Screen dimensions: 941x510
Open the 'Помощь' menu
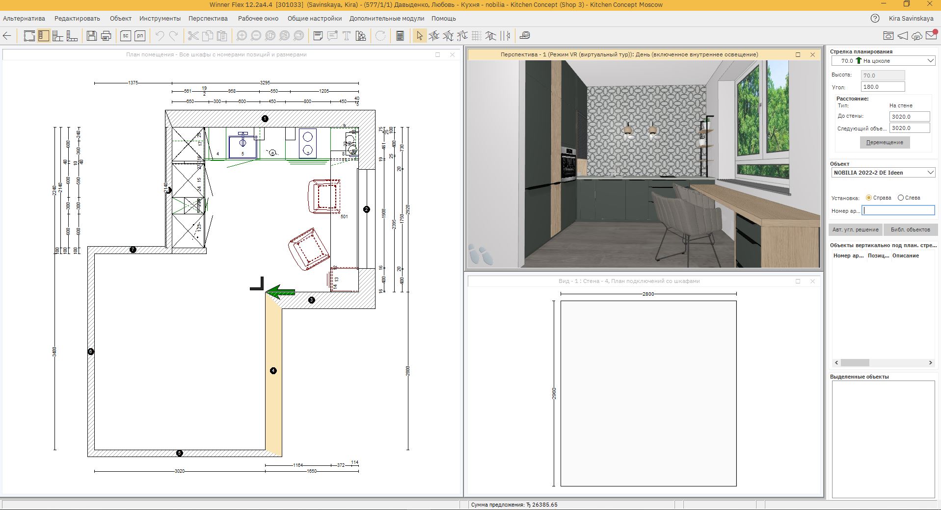coord(444,19)
